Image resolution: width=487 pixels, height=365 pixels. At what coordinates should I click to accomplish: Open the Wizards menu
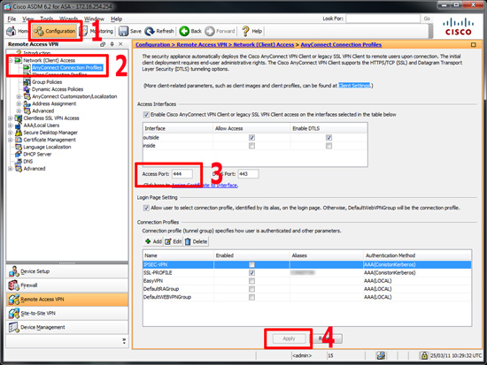69,19
